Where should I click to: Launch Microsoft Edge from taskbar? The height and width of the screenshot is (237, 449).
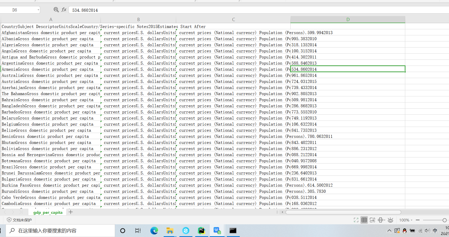(154, 231)
